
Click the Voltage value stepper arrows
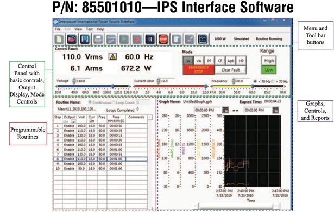point(74,81)
